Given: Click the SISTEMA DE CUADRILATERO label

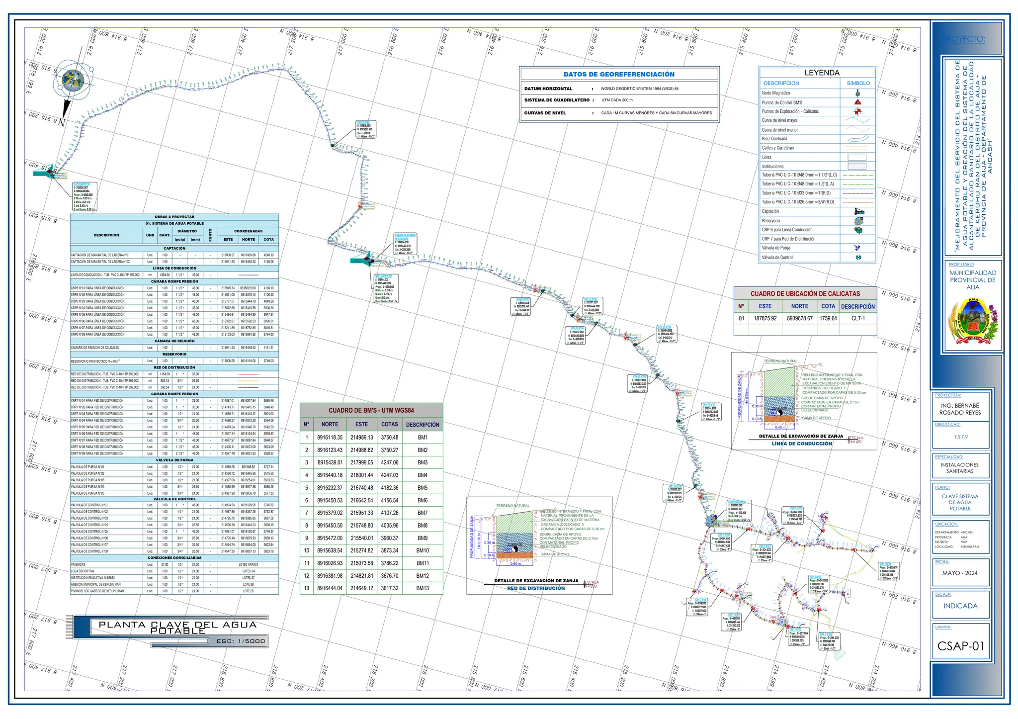Looking at the screenshot, I should click(557, 100).
